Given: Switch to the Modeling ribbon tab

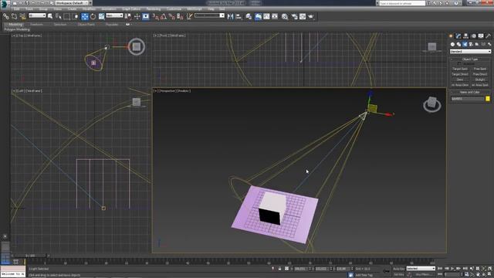Looking at the screenshot, I should coord(15,24).
